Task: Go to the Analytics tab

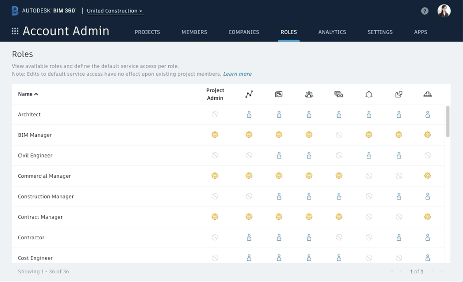Action: (x=332, y=32)
